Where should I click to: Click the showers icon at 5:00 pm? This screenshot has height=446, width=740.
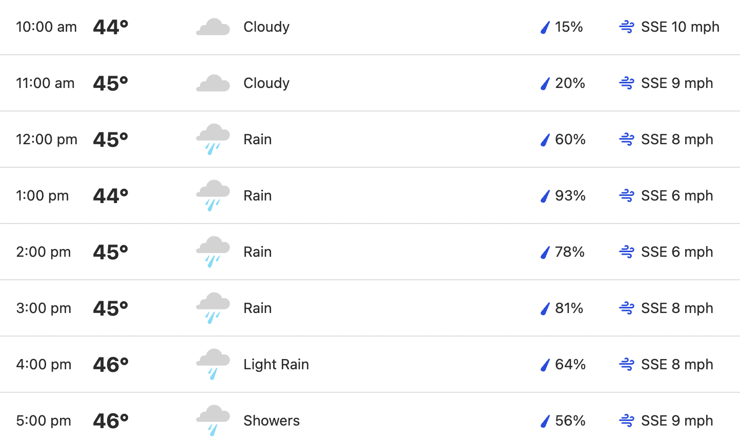(213, 420)
